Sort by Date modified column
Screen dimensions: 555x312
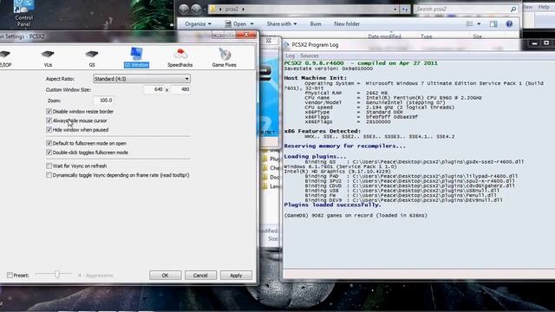click(384, 36)
